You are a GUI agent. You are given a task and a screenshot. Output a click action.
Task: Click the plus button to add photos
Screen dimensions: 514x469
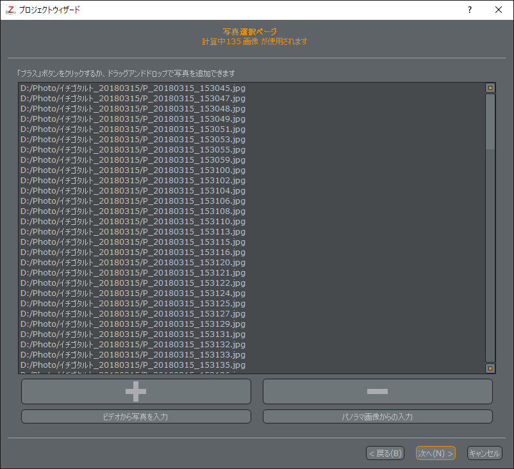[136, 391]
